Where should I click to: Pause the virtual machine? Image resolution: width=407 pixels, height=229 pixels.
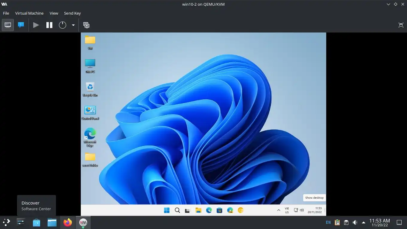(49, 25)
